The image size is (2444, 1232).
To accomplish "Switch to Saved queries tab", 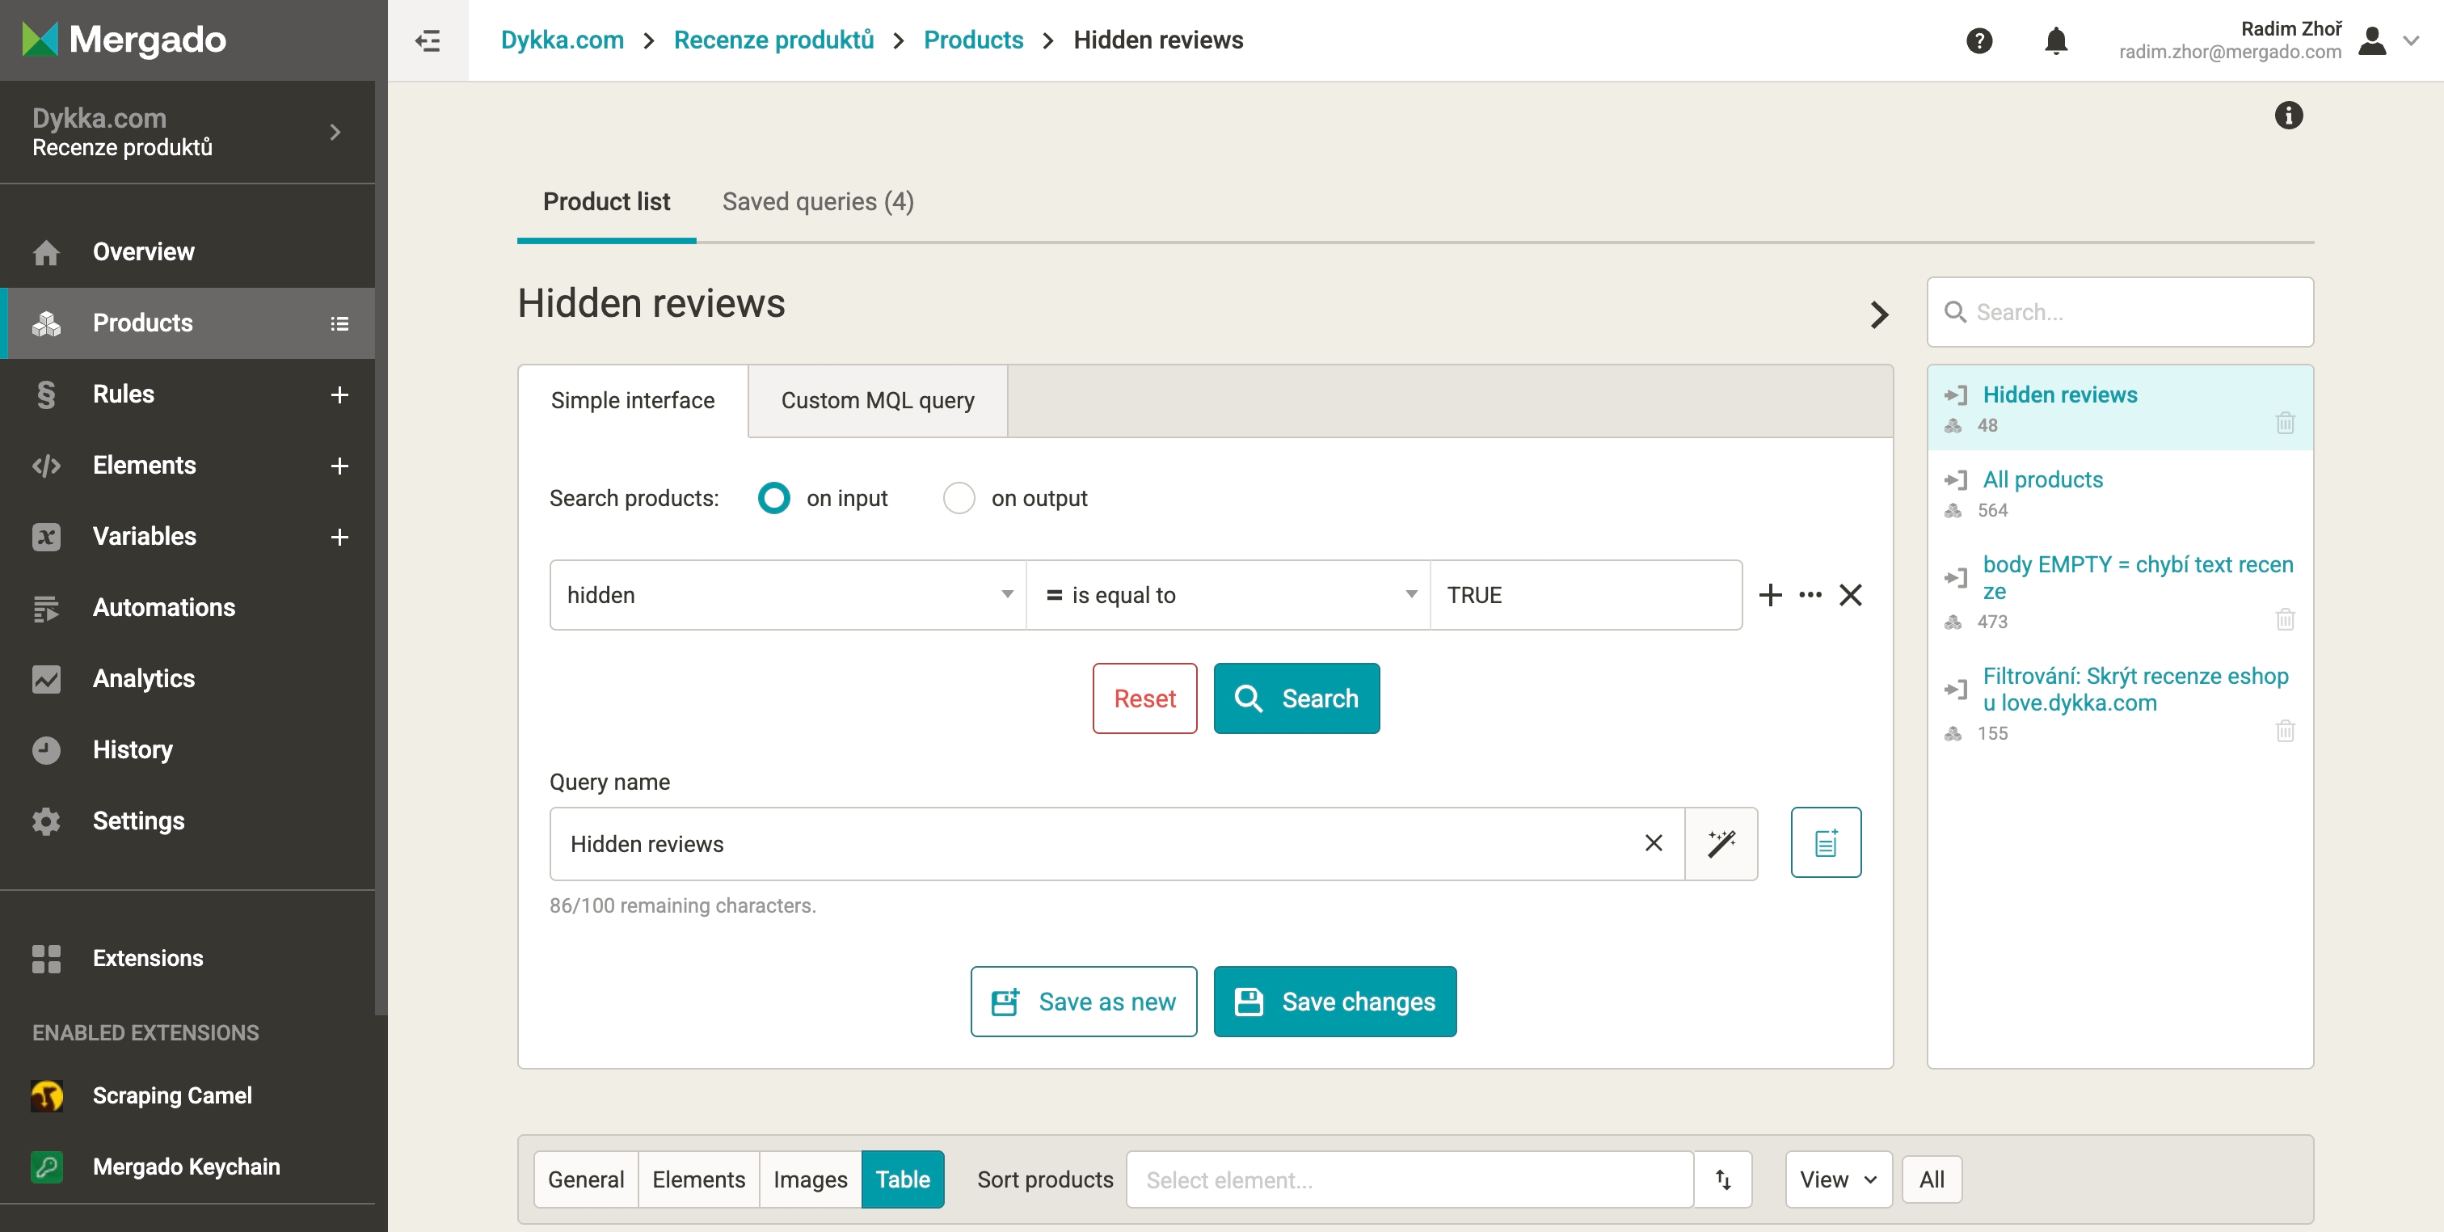I will click(818, 201).
